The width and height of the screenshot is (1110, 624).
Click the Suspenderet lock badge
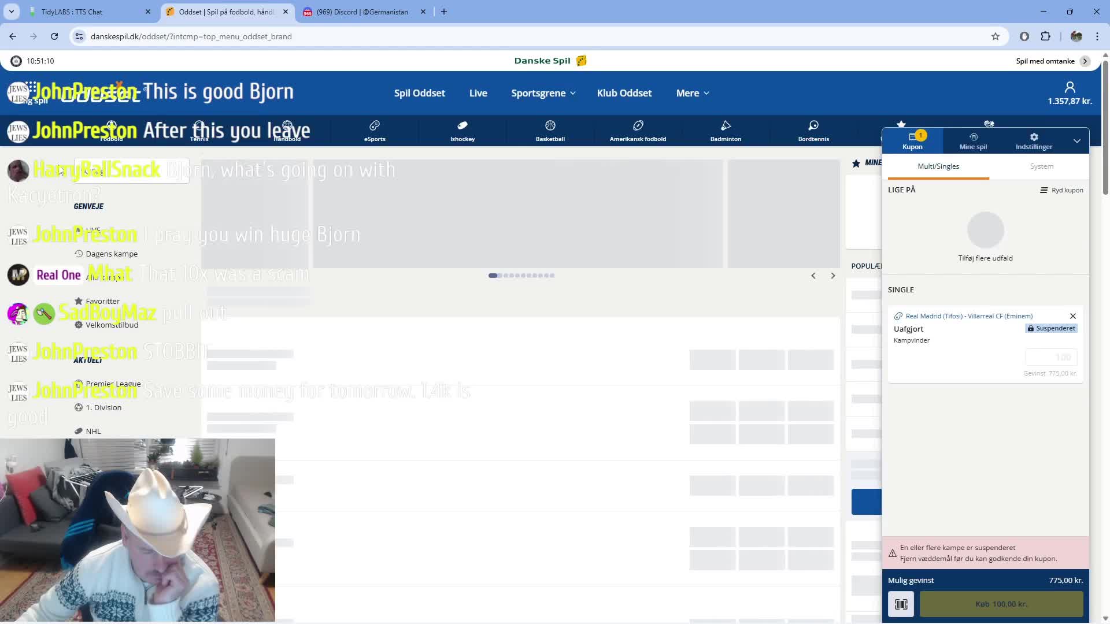pos(1051,328)
